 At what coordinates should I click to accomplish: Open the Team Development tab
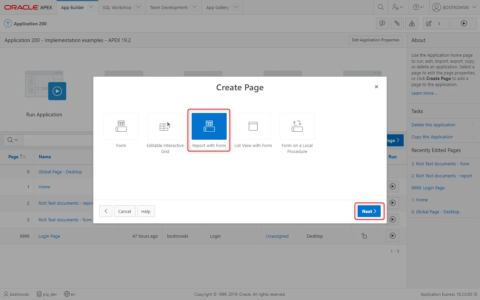[x=168, y=7]
